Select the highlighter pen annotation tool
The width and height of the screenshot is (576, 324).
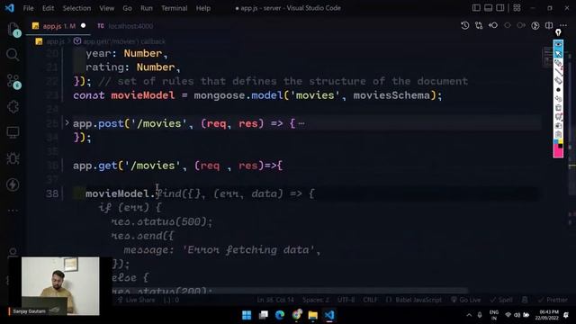[x=558, y=63]
